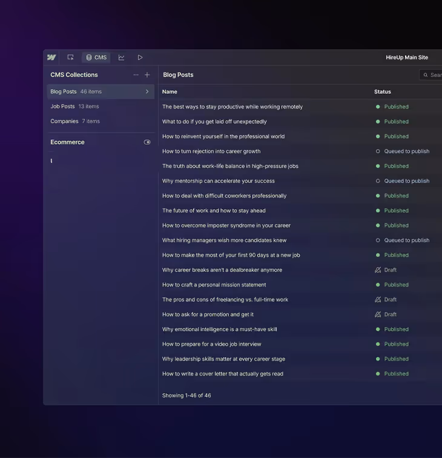Open 'What to do if you get laid off' post
Screen dimensions: 442x458
[214, 122]
